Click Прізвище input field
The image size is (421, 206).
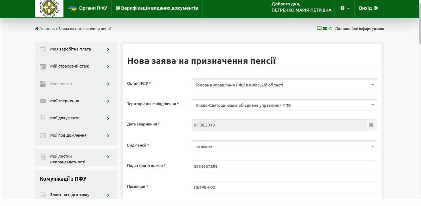(x=284, y=187)
